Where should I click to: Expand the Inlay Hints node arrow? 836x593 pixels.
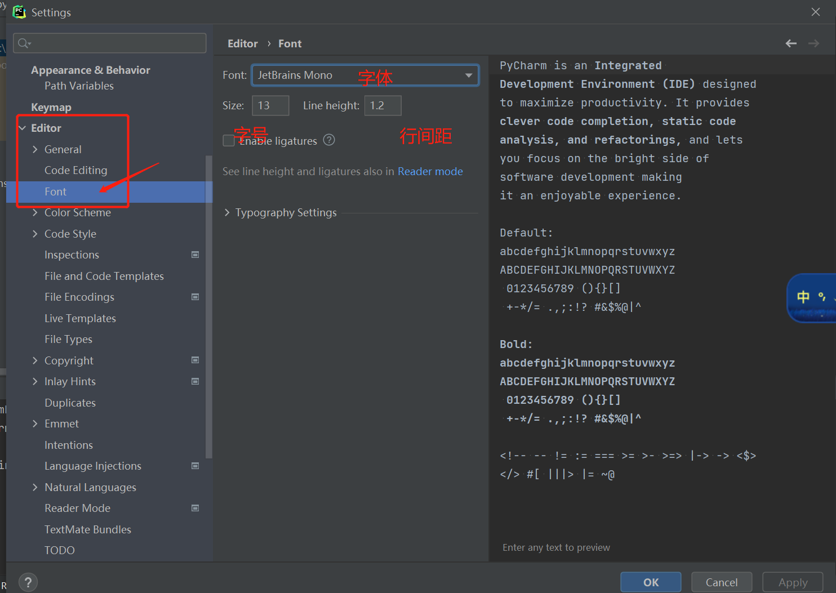click(x=35, y=381)
